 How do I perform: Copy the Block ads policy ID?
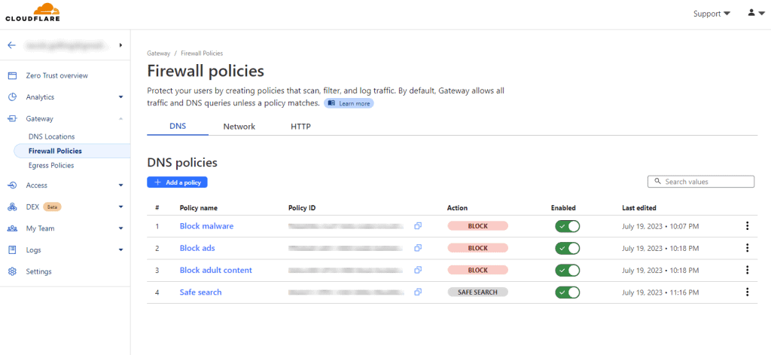coord(418,248)
